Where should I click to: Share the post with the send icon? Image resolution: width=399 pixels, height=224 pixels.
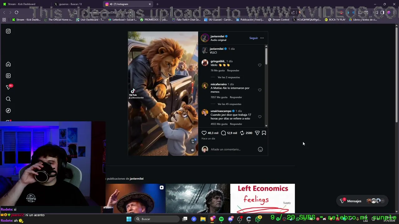(x=257, y=133)
